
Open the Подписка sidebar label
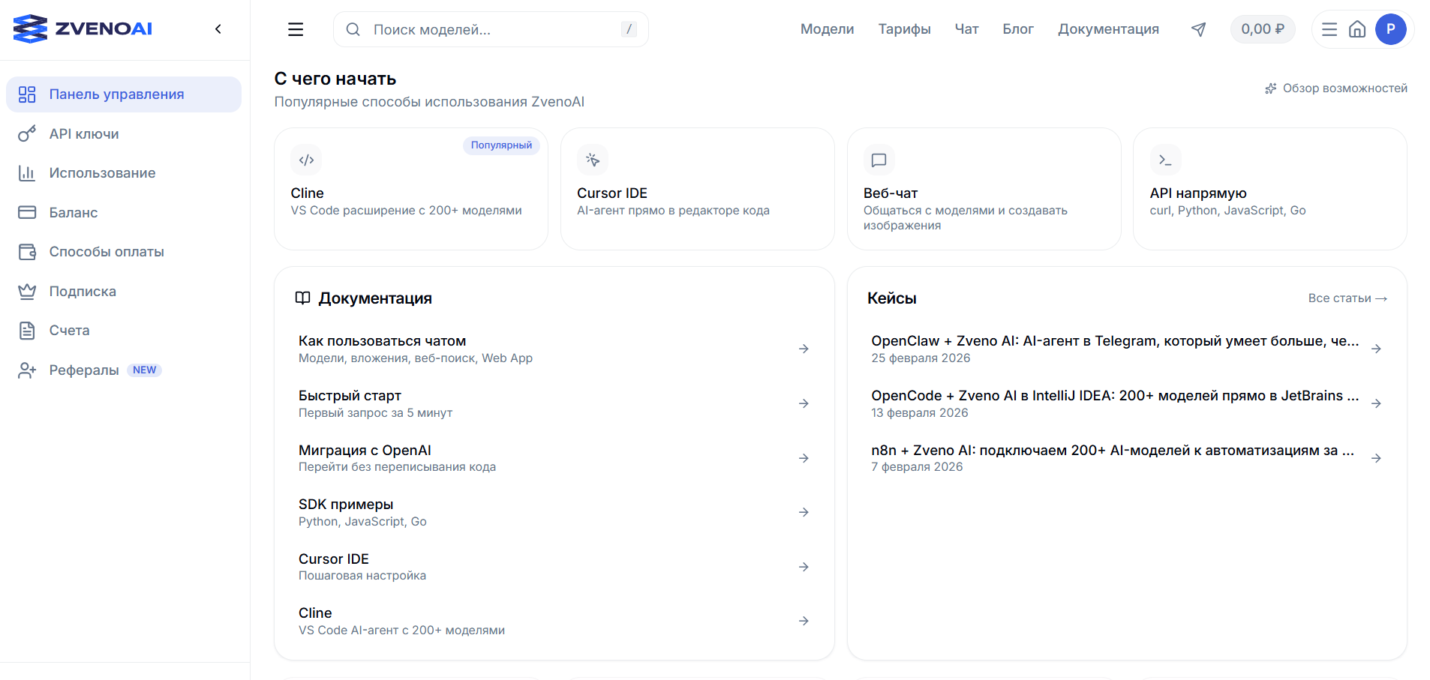click(83, 292)
